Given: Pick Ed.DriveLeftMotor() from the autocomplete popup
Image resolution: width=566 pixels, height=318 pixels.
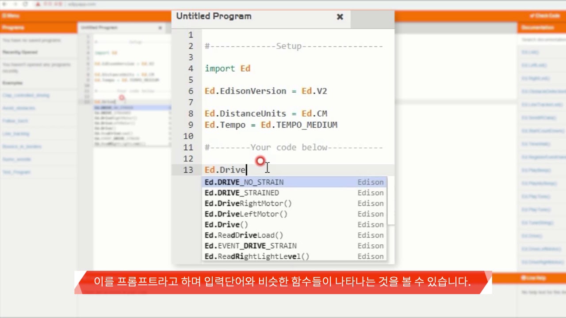Looking at the screenshot, I should (294, 214).
